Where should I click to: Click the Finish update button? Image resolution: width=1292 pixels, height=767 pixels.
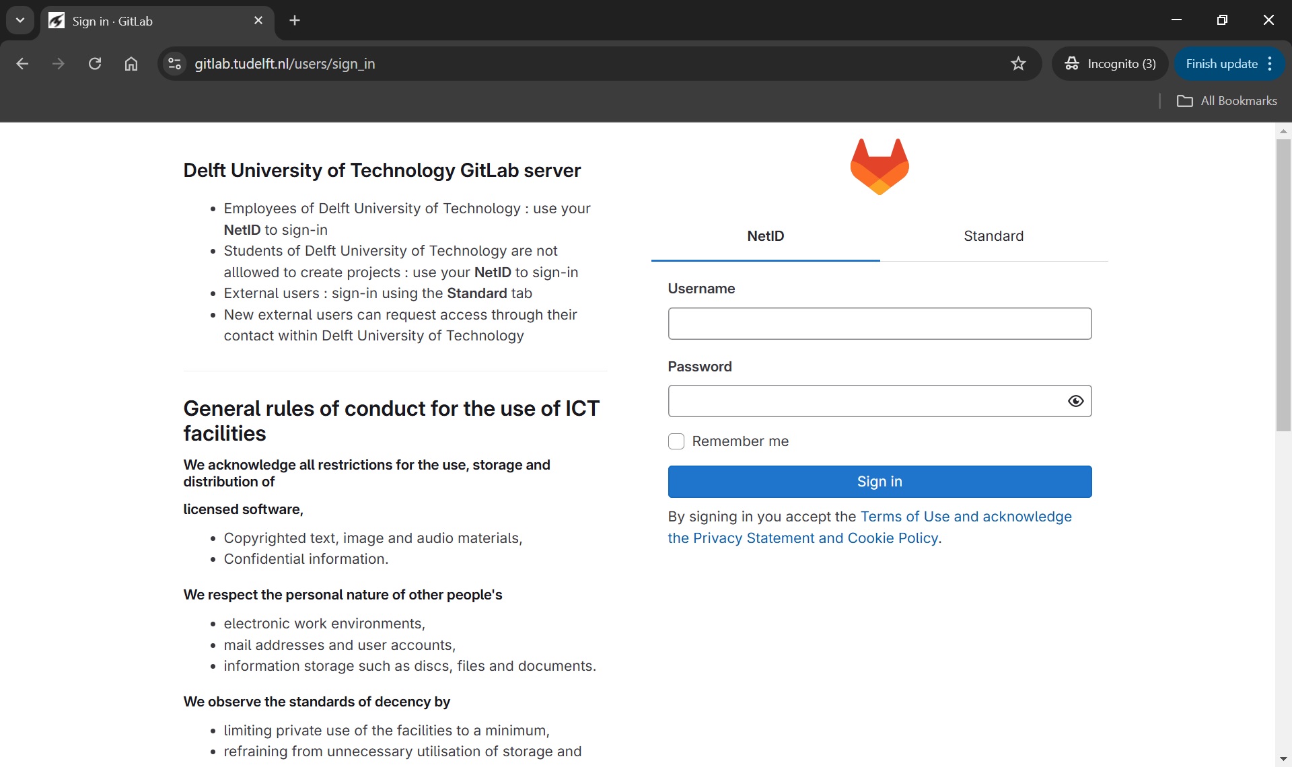[1221, 64]
